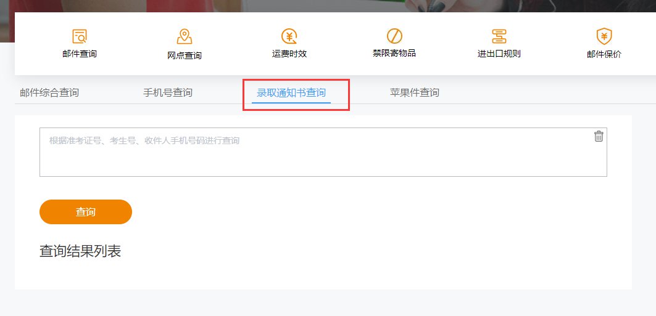Open the 运费时效 yen clock icon

(x=289, y=36)
